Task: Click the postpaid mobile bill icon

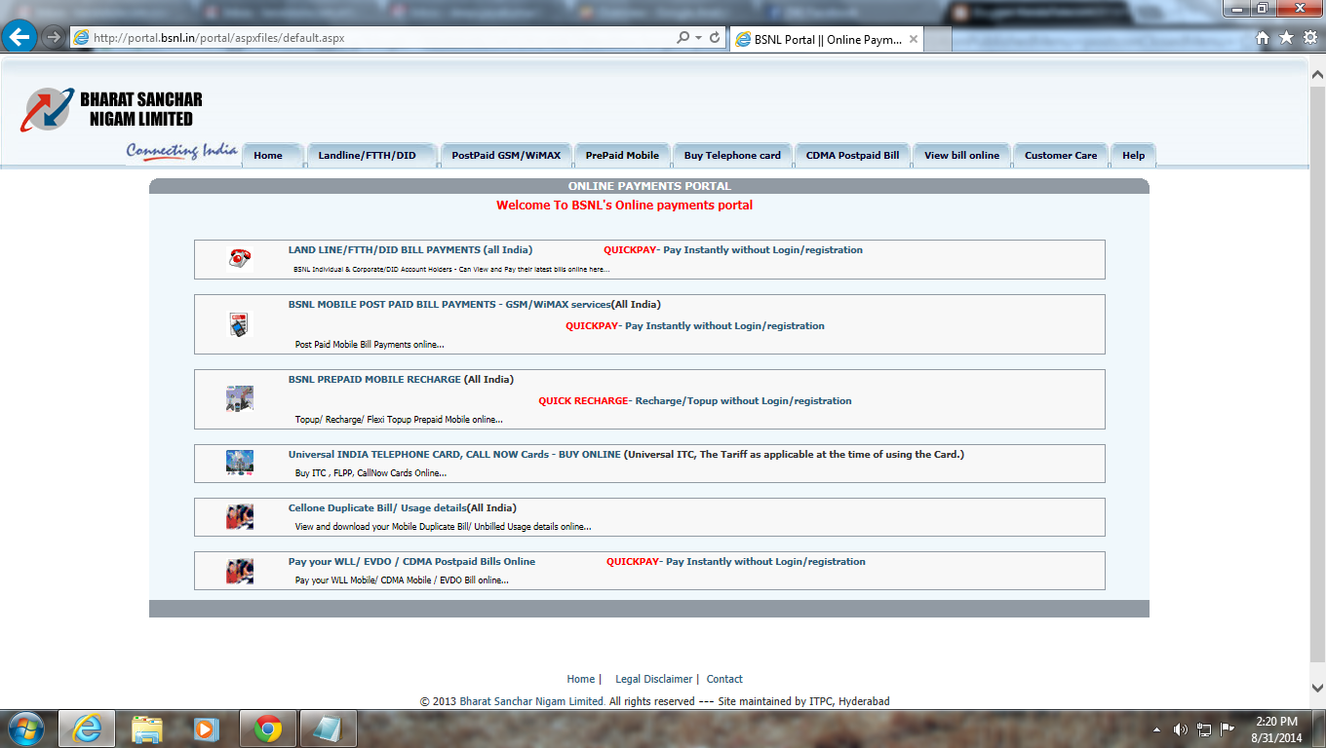Action: pos(239,324)
